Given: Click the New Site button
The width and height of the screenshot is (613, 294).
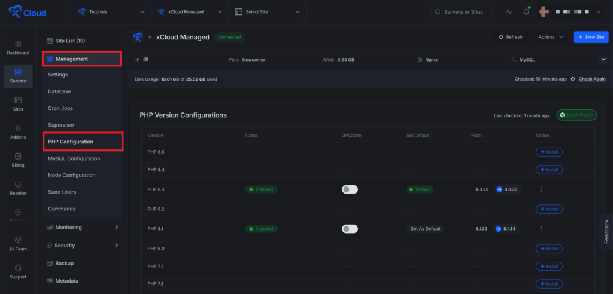Looking at the screenshot, I should pos(590,37).
